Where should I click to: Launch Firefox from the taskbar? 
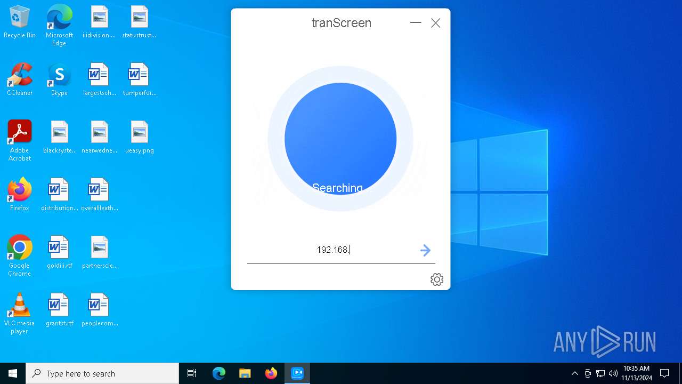271,373
